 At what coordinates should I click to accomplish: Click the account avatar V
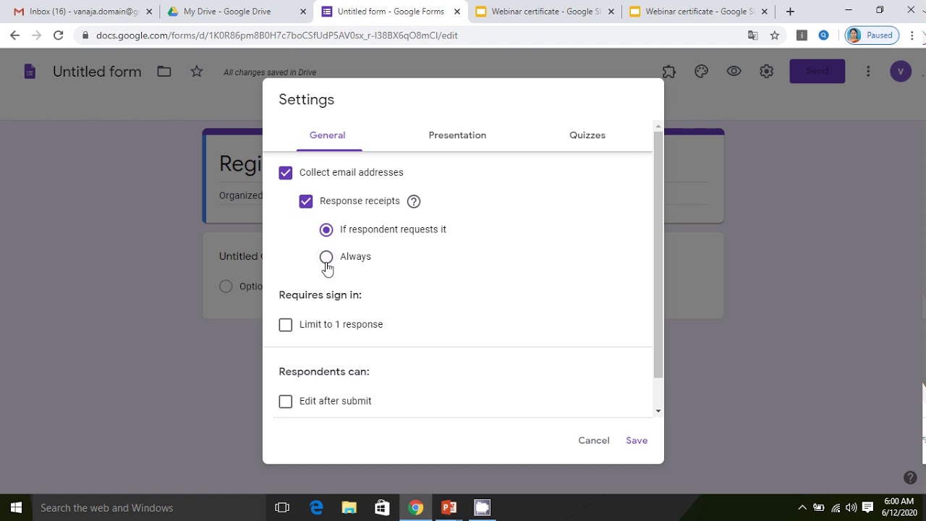(900, 71)
